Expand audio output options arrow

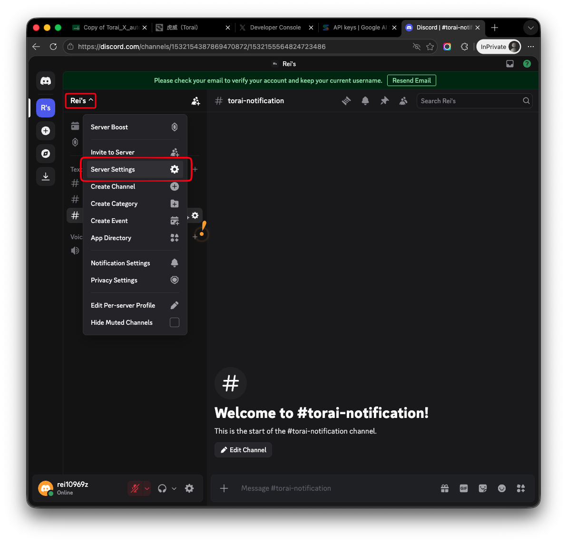174,488
